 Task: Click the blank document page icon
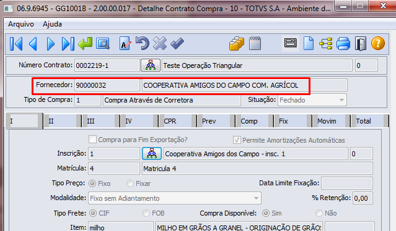click(x=309, y=43)
